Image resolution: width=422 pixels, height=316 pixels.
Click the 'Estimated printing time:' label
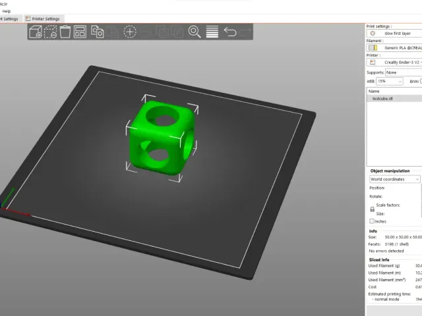click(390, 294)
